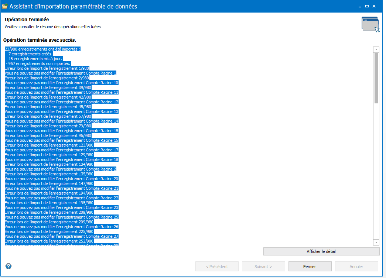Click the blue help question mark icon
Image resolution: width=386 pixels, height=278 pixels.
[8, 266]
